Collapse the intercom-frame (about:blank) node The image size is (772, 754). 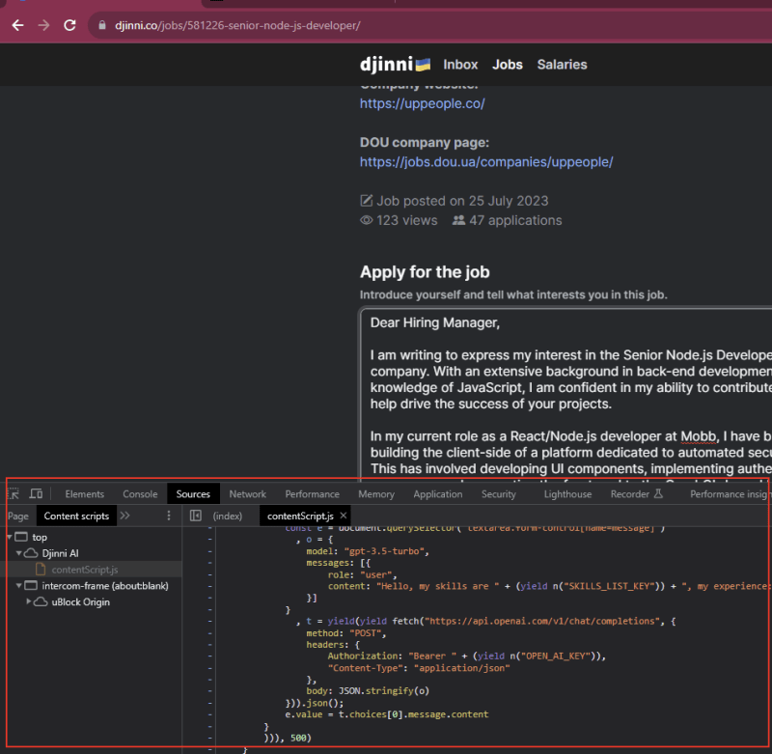[x=18, y=586]
